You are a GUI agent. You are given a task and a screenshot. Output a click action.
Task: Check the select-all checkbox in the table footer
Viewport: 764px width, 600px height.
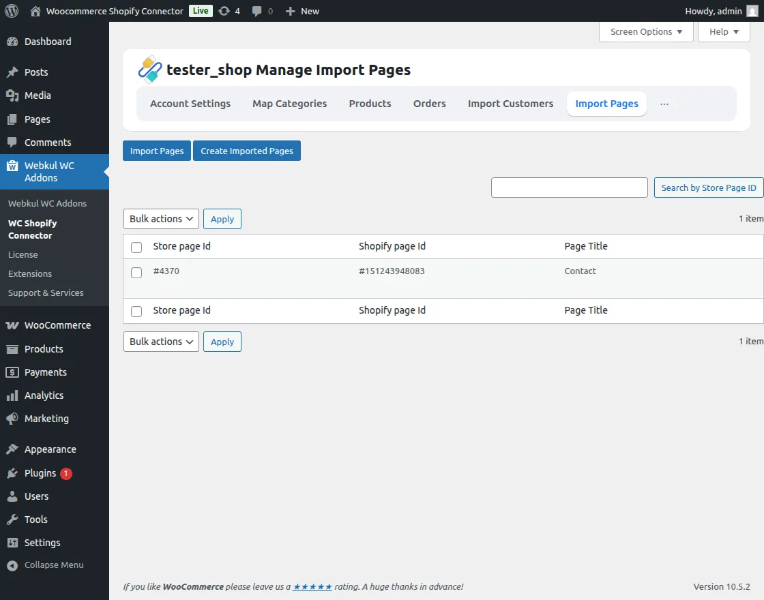coord(136,311)
